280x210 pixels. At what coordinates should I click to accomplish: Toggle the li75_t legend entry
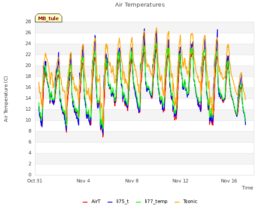[x=118, y=202]
